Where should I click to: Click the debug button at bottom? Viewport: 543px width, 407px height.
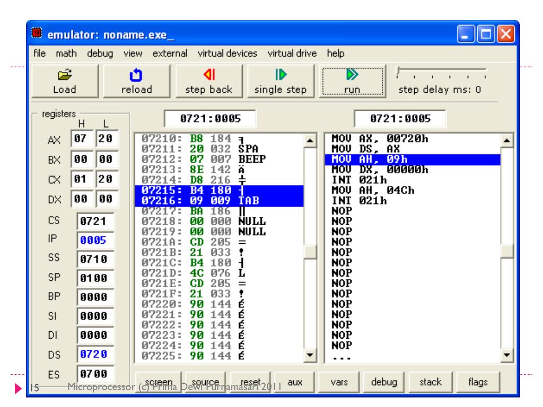[x=384, y=382]
